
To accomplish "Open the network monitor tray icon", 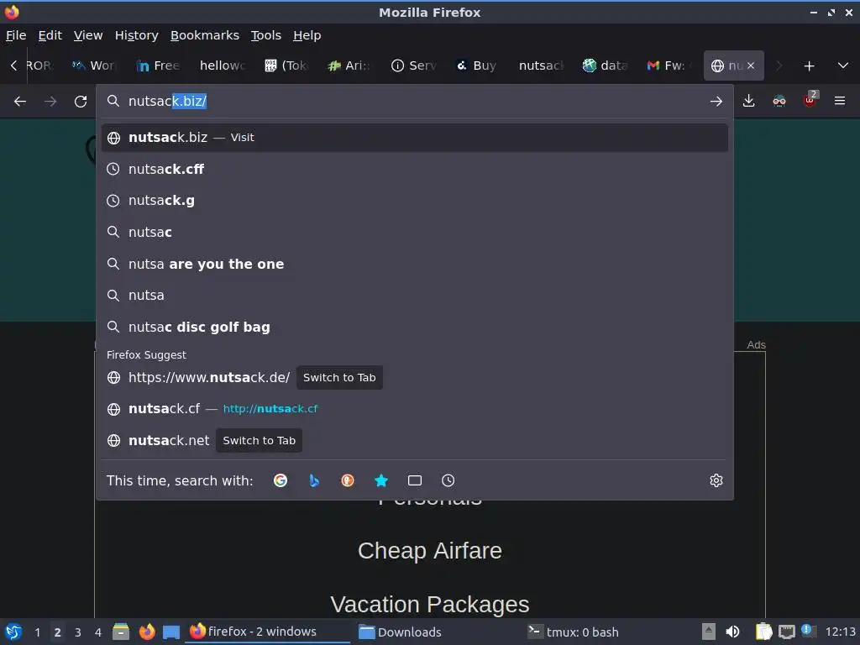I will [786, 632].
